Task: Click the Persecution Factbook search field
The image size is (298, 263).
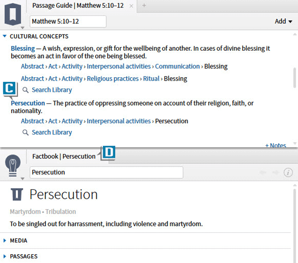Action: pyautogui.click(x=106, y=172)
